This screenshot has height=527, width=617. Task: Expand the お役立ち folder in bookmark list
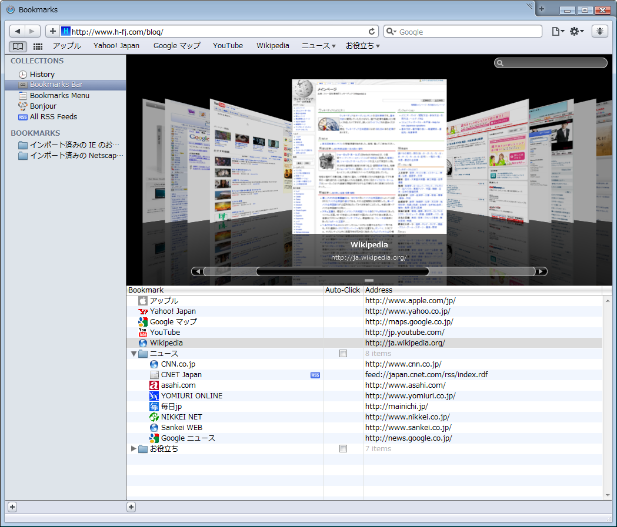click(134, 449)
